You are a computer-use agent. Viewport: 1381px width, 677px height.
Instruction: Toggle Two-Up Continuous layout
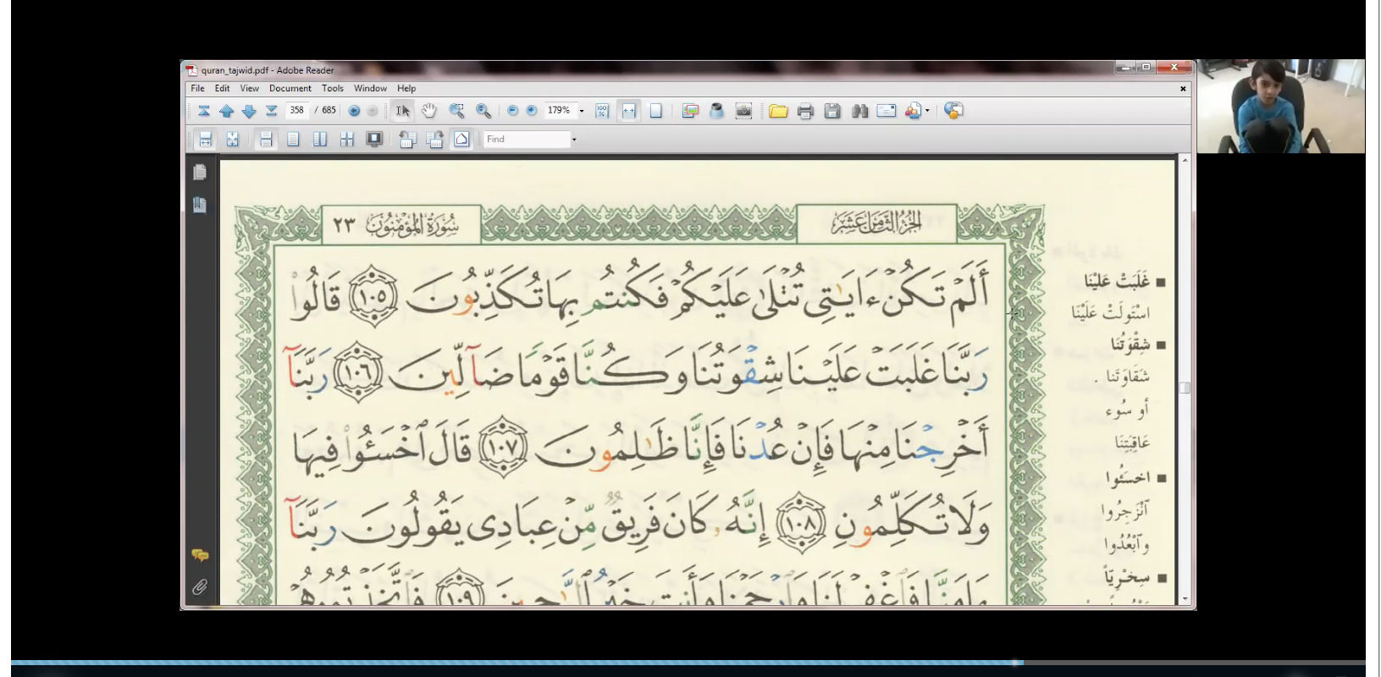347,140
